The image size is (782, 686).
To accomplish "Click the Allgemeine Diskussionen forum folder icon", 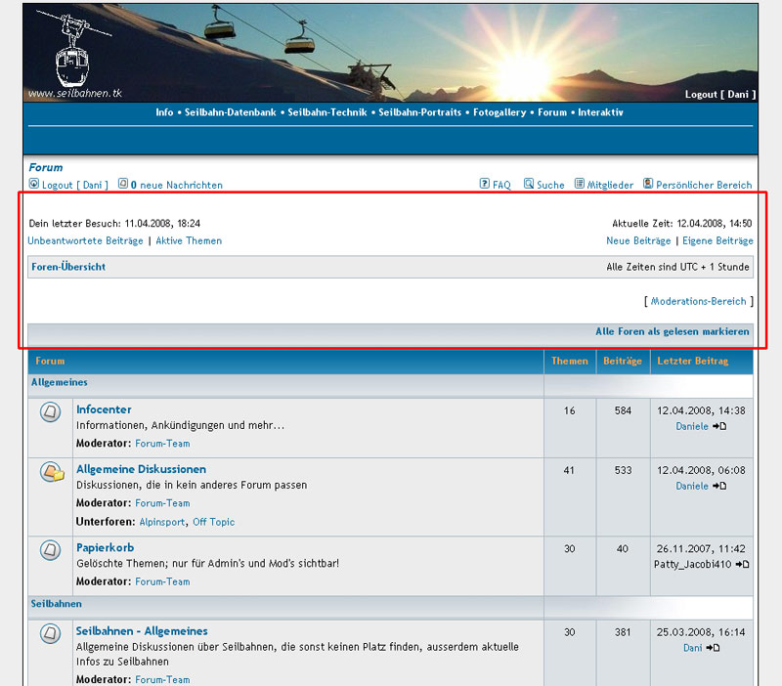I will pyautogui.click(x=50, y=473).
